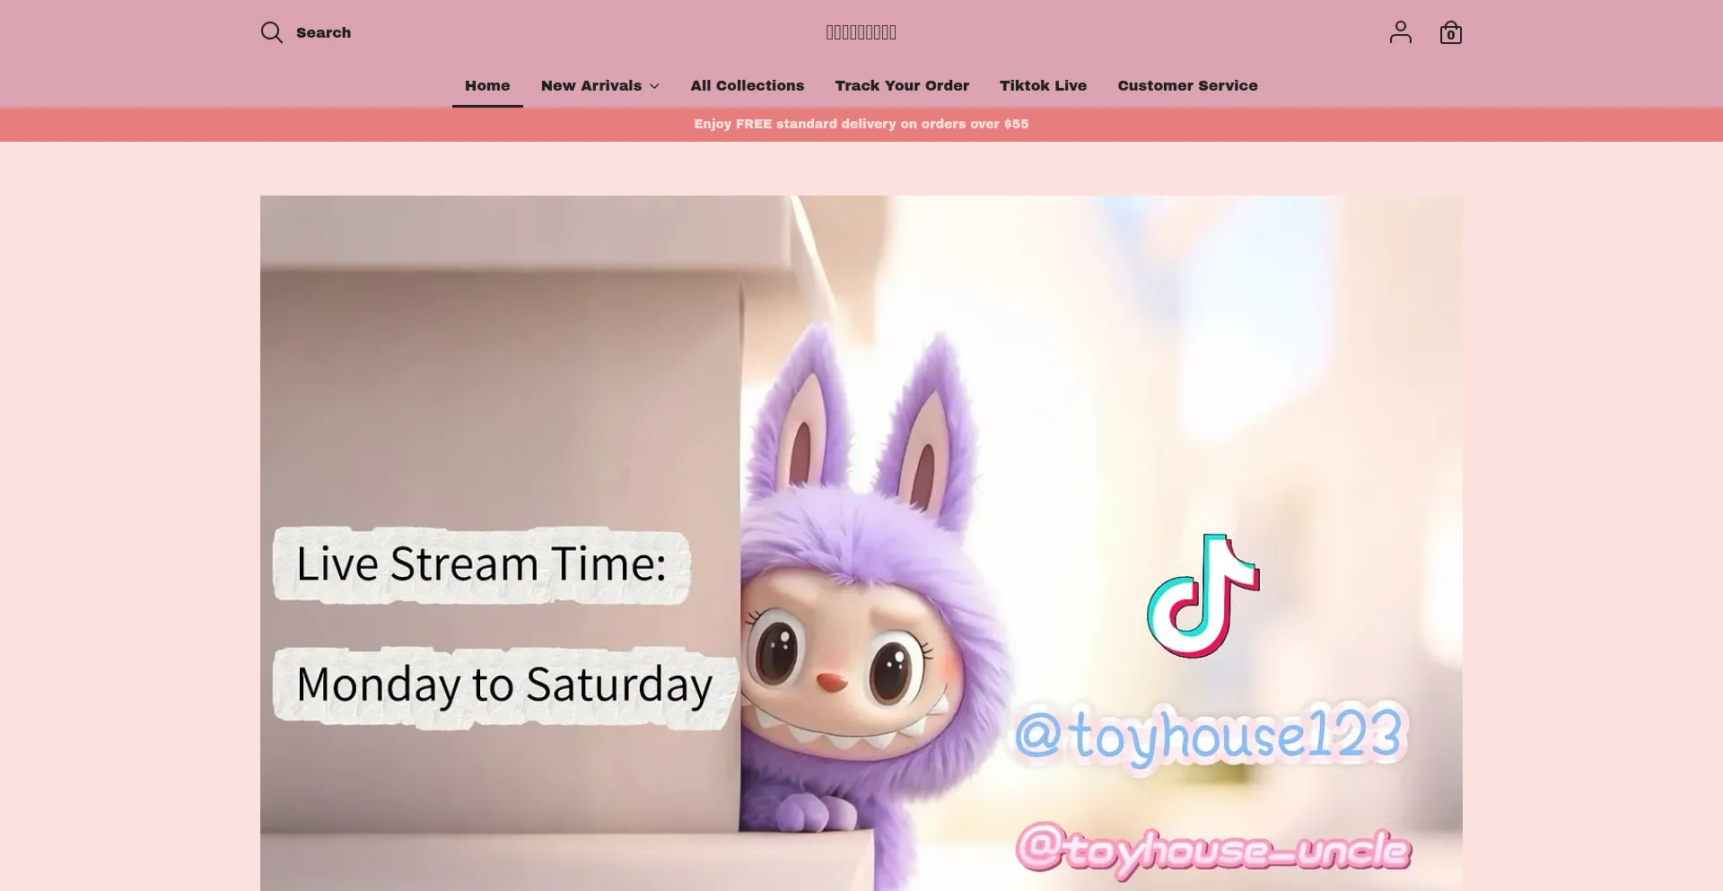Click the cardboard box in the banner image
The height and width of the screenshot is (891, 1723).
click(503, 377)
